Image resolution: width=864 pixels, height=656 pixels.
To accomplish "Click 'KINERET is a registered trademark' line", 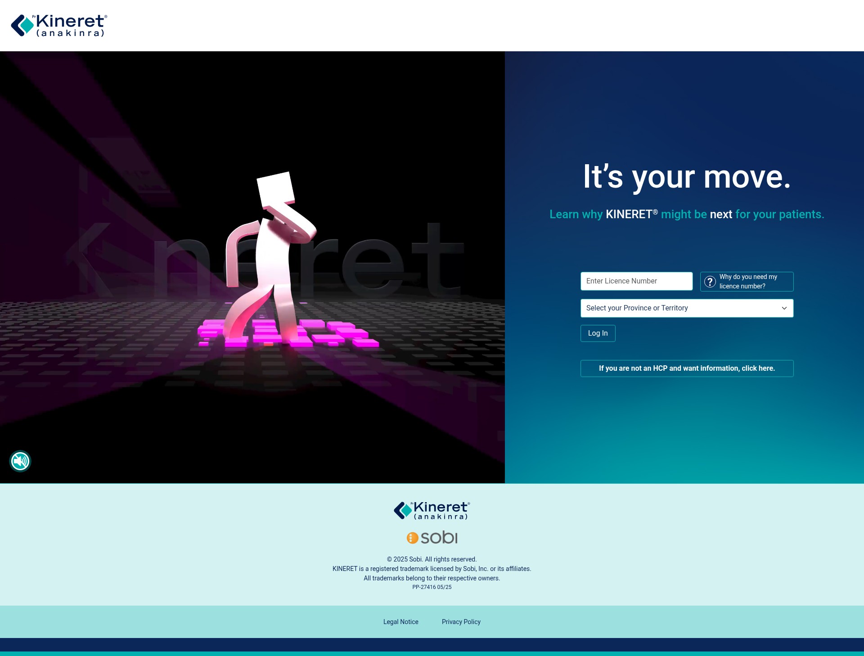I will [432, 569].
